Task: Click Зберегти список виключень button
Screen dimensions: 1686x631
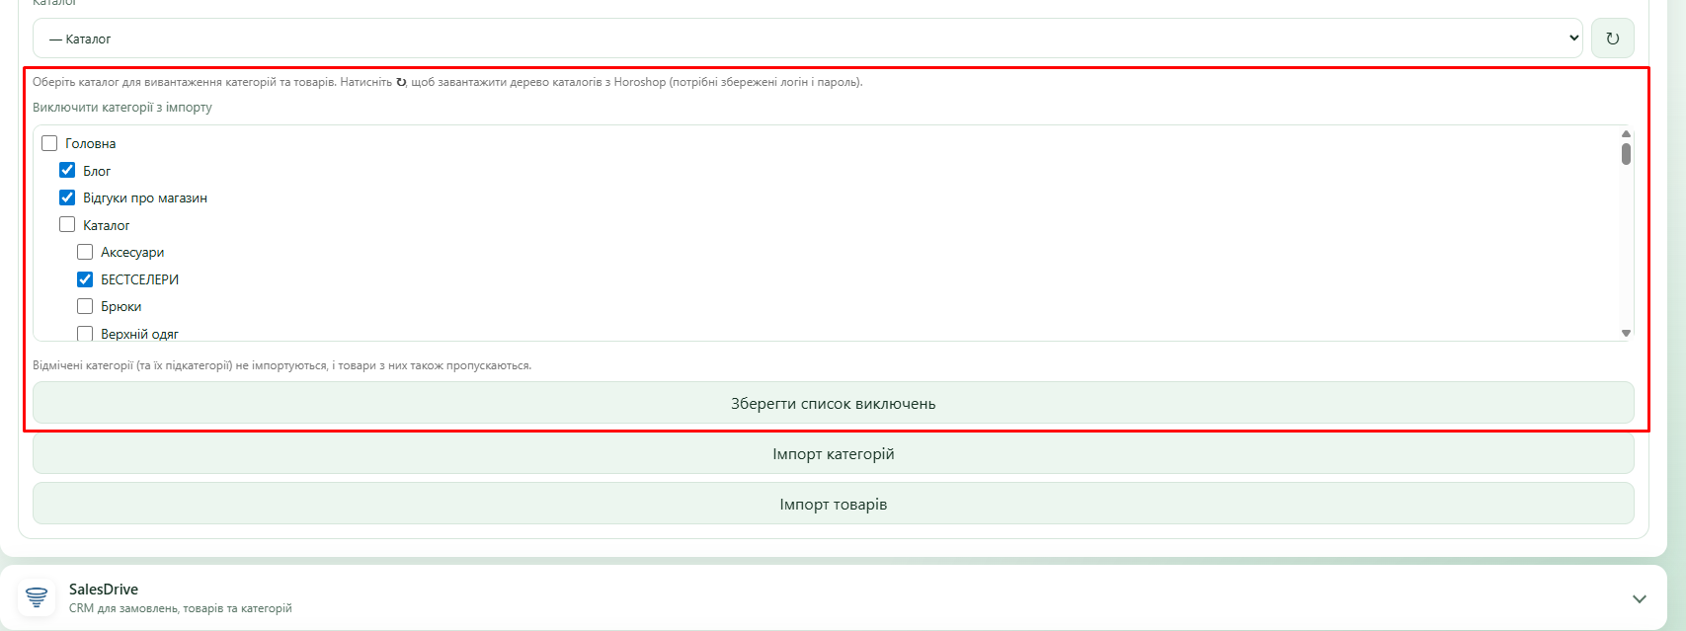Action: click(834, 403)
